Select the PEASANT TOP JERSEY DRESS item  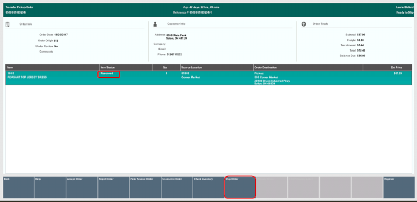coord(27,78)
